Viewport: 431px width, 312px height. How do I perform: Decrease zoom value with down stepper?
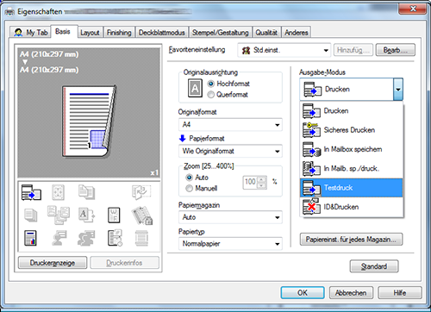tap(261, 185)
